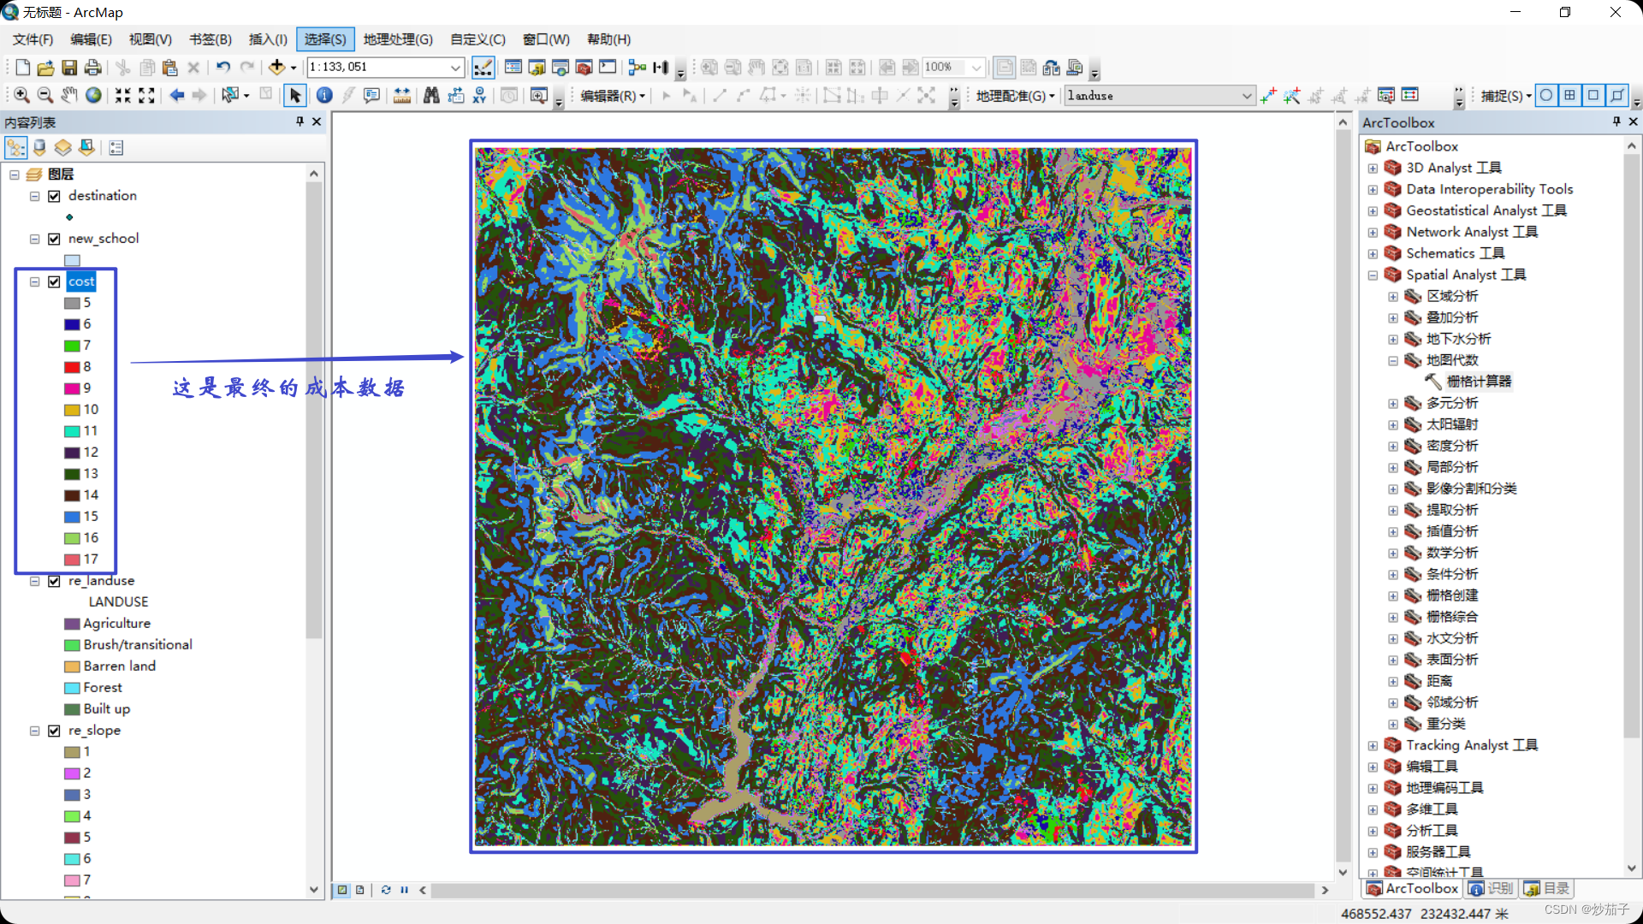Uncheck the destination layer checkbox

[54, 196]
